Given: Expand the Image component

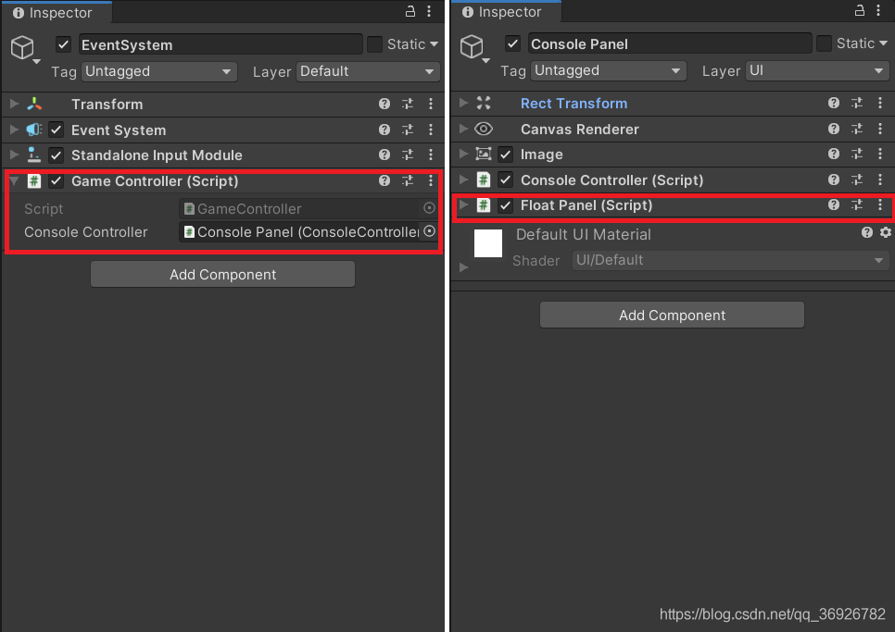Looking at the screenshot, I should 463,154.
